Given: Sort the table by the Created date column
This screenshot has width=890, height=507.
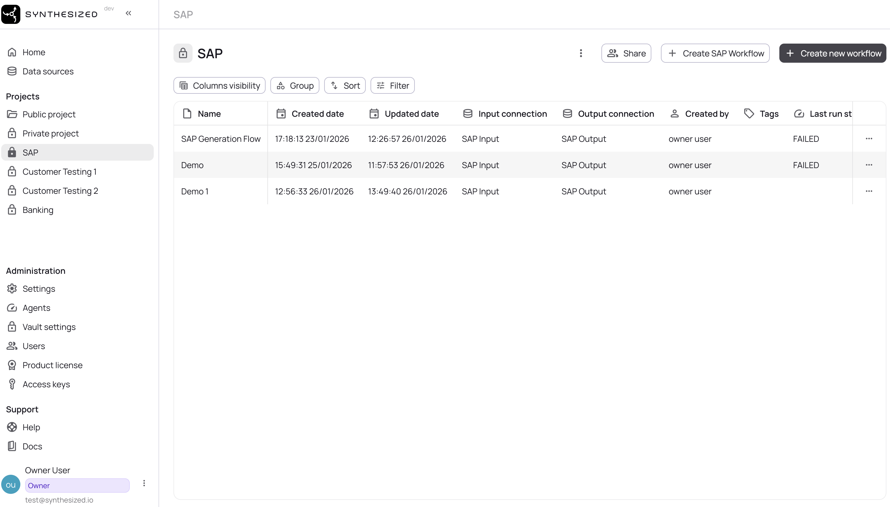Looking at the screenshot, I should coord(317,113).
